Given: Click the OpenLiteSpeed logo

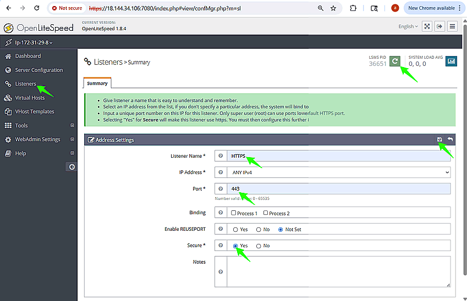Looking at the screenshot, I should point(39,28).
